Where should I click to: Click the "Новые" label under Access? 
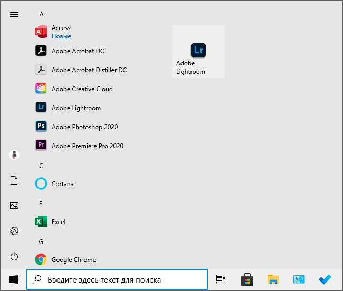(61, 36)
